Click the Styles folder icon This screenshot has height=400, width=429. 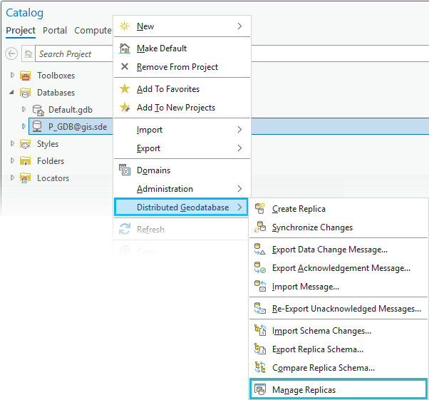[x=25, y=144]
